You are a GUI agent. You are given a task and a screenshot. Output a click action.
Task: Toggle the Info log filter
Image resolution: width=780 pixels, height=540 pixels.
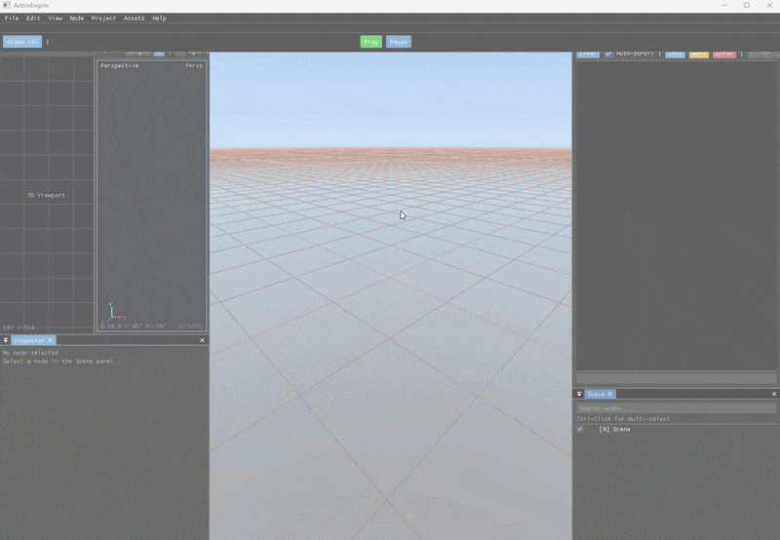(675, 54)
